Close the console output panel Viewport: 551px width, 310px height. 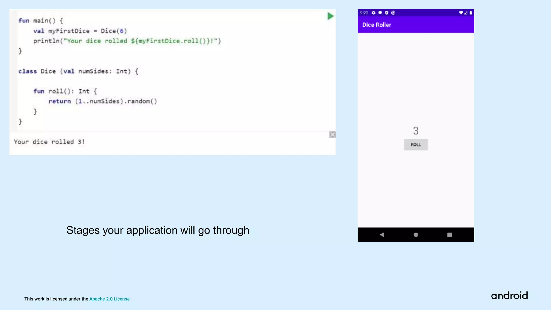coord(333,135)
